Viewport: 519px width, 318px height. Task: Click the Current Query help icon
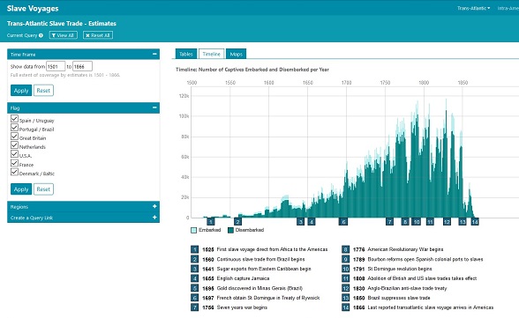pos(41,35)
